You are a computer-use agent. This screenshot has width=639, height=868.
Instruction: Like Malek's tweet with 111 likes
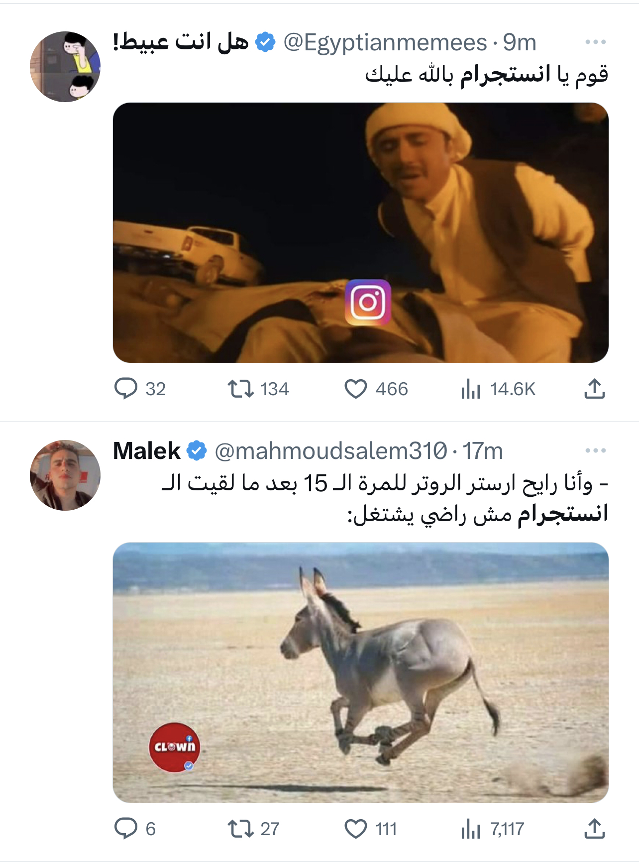356,829
